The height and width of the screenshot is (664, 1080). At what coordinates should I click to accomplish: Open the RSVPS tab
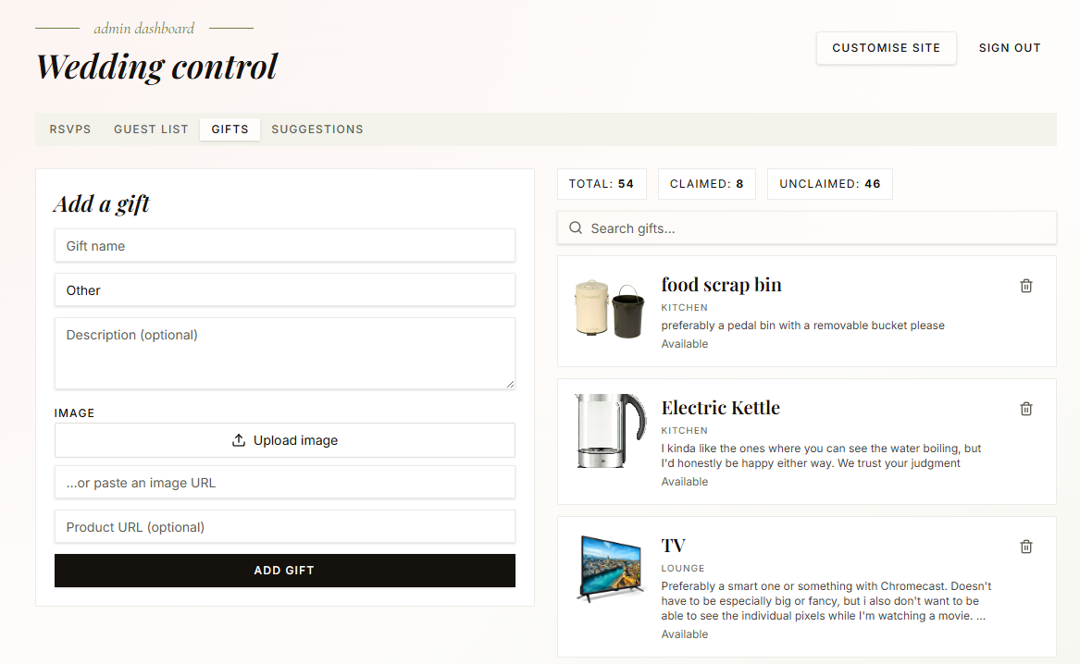pyautogui.click(x=70, y=129)
